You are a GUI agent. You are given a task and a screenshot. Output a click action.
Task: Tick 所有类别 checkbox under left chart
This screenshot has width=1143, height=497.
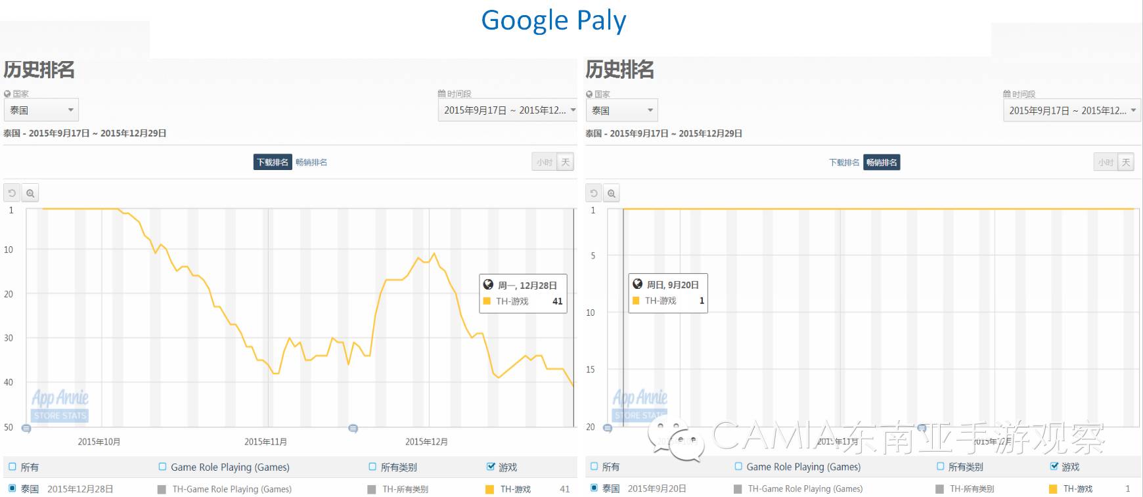click(372, 467)
